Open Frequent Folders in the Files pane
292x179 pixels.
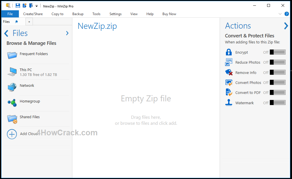point(33,54)
